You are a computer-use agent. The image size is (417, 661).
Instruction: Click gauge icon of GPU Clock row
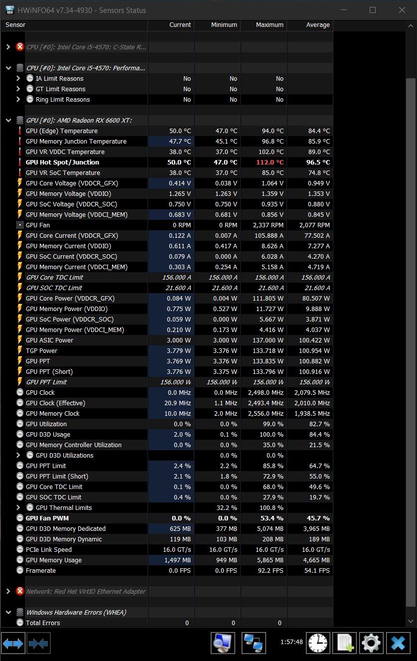coord(20,392)
